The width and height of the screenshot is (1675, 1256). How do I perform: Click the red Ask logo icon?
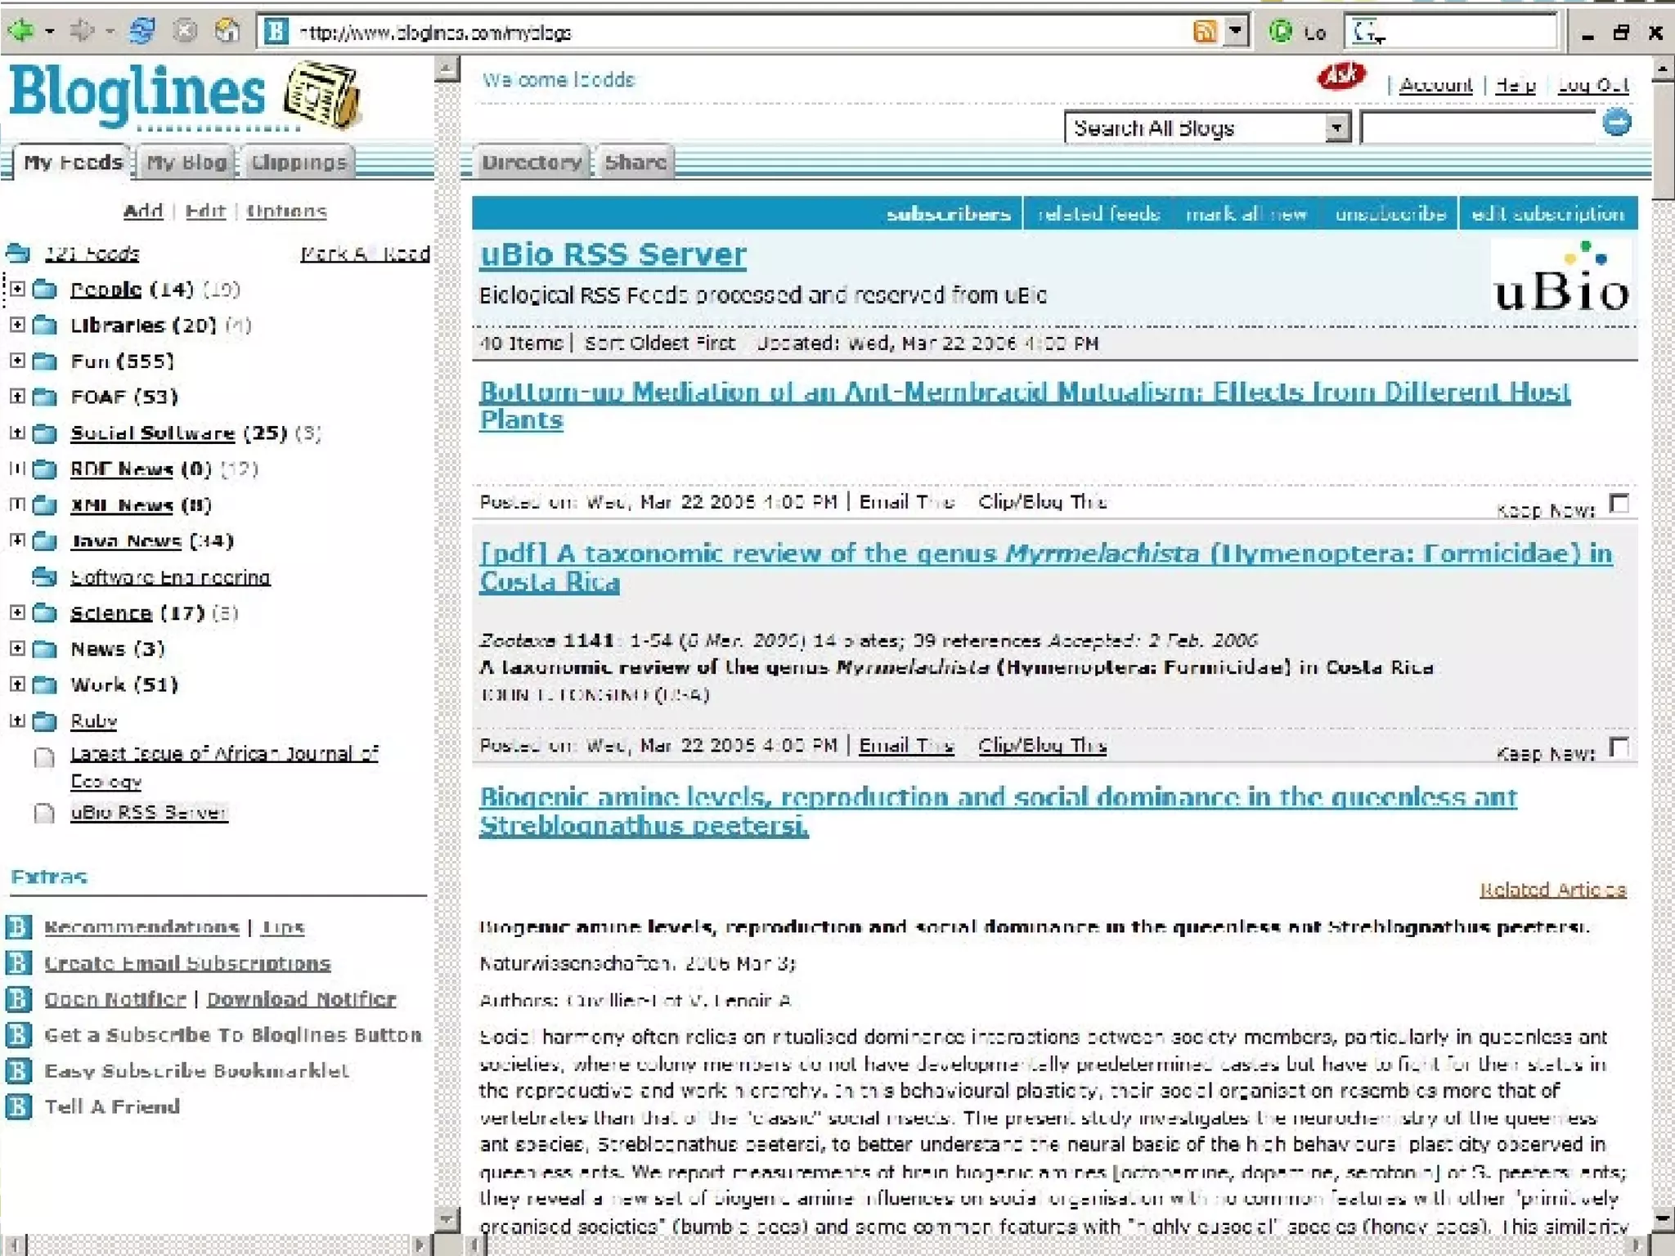[x=1340, y=78]
